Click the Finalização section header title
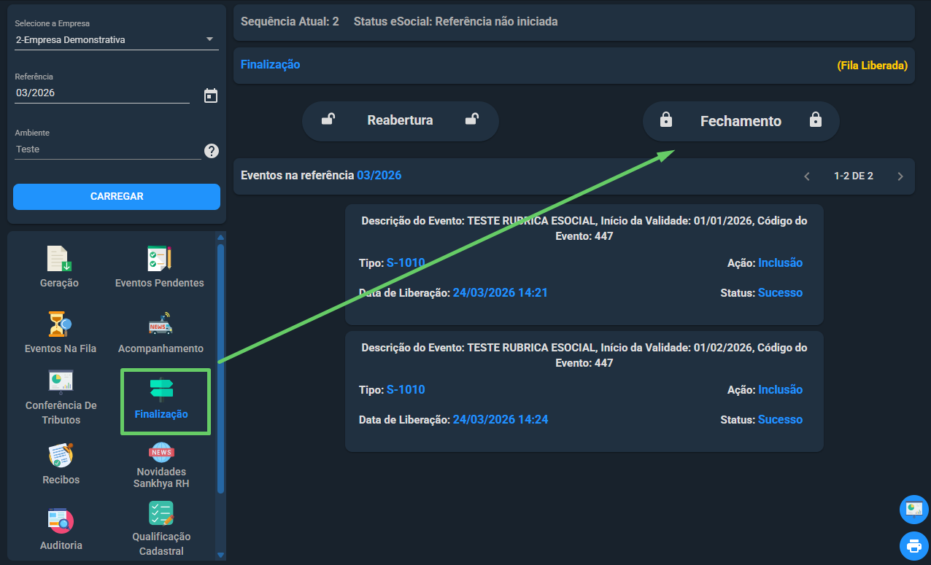The height and width of the screenshot is (565, 931). pyautogui.click(x=270, y=64)
